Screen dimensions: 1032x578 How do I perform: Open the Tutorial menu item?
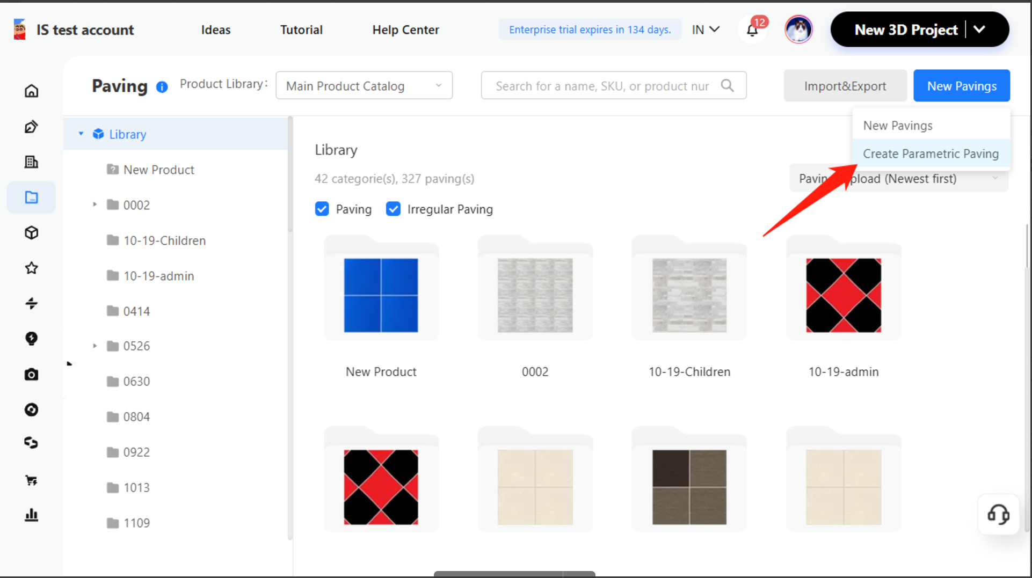tap(301, 30)
